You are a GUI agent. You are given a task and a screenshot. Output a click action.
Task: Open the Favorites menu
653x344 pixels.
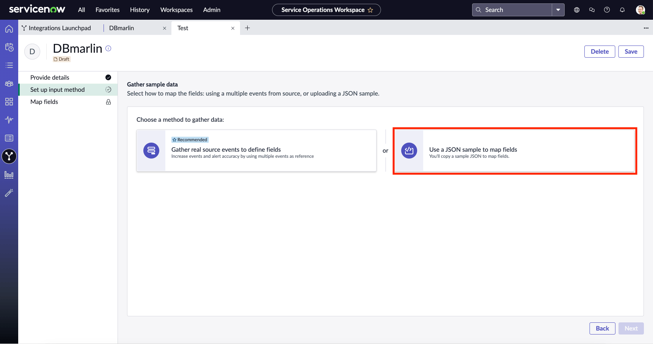click(108, 10)
